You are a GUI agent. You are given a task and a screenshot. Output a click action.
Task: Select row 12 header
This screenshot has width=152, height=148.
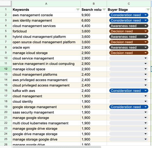(6, 69)
